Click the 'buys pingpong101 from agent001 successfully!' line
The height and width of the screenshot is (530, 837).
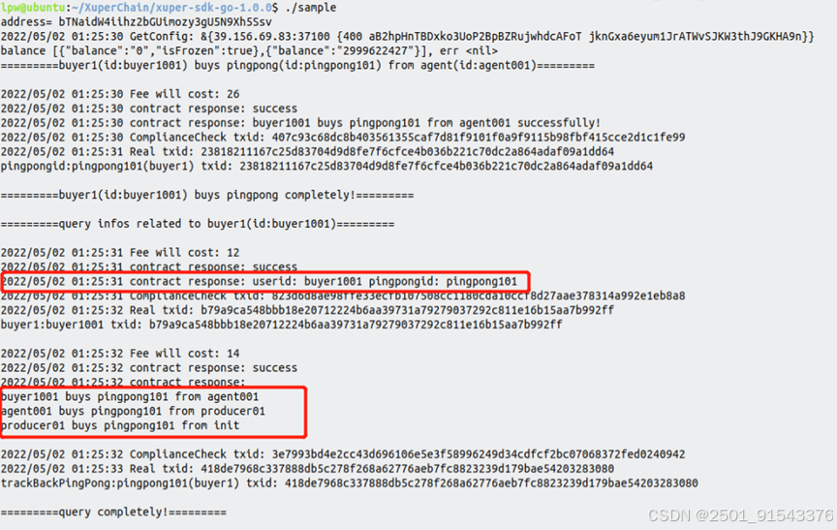pos(300,123)
